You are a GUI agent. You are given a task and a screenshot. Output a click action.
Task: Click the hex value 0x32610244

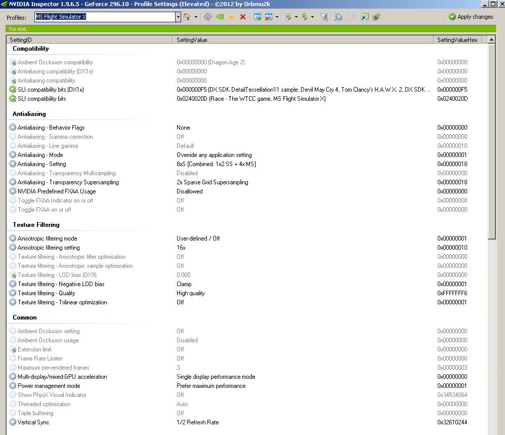452,422
